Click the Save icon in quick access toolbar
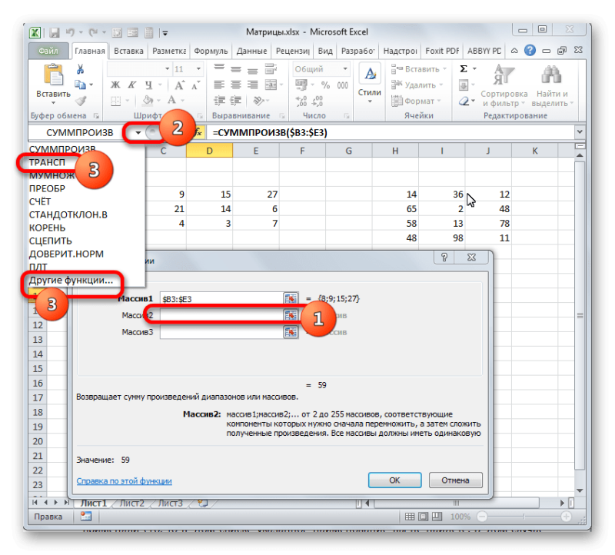Screen dimensions: 615x555 [x=54, y=33]
